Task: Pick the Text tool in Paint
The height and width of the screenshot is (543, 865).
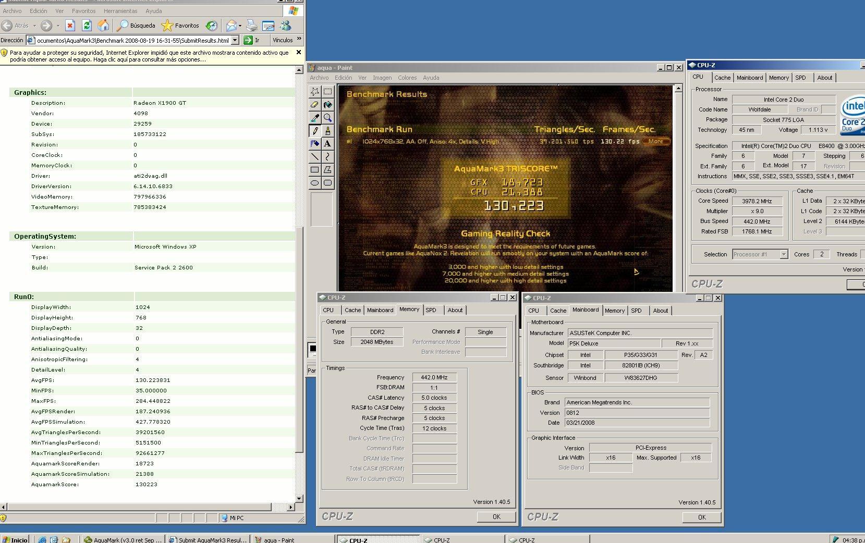Action: tap(327, 143)
